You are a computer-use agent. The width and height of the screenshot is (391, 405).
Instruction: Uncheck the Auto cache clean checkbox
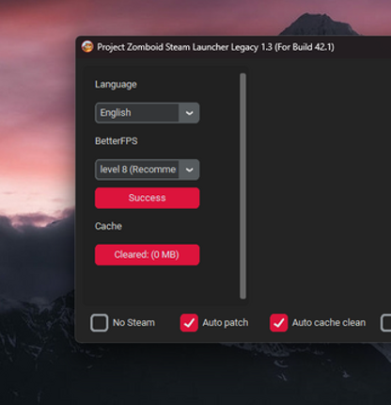click(x=279, y=323)
